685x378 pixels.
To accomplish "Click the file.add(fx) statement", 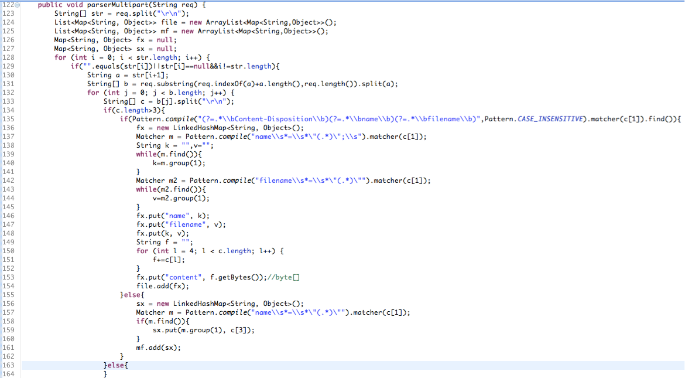I will click(x=163, y=286).
